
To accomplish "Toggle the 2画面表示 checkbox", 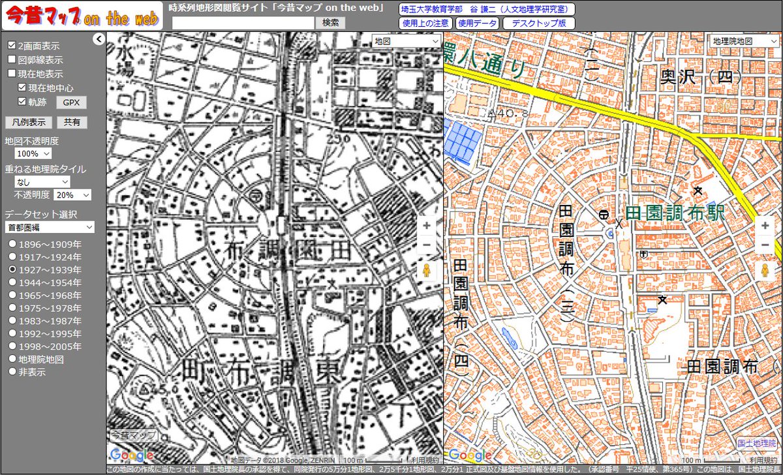I will 12,46.
